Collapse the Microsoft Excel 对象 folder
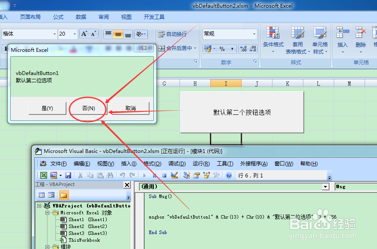Image resolution: width=377 pixels, height=249 pixels. coord(48,213)
